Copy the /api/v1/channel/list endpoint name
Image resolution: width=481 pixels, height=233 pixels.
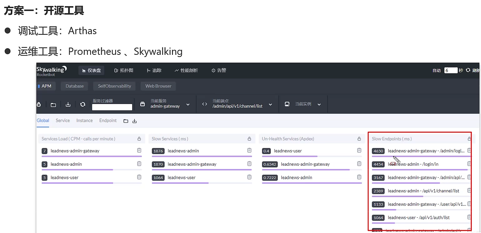[x=469, y=190]
